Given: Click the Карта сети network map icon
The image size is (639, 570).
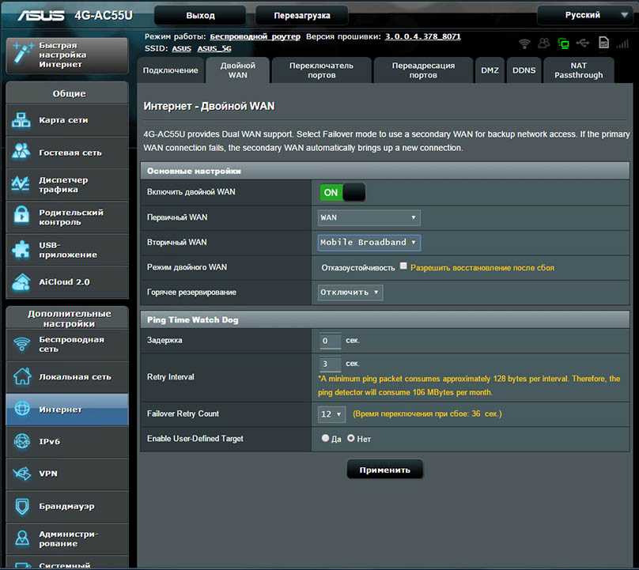Looking at the screenshot, I should coord(21,120).
